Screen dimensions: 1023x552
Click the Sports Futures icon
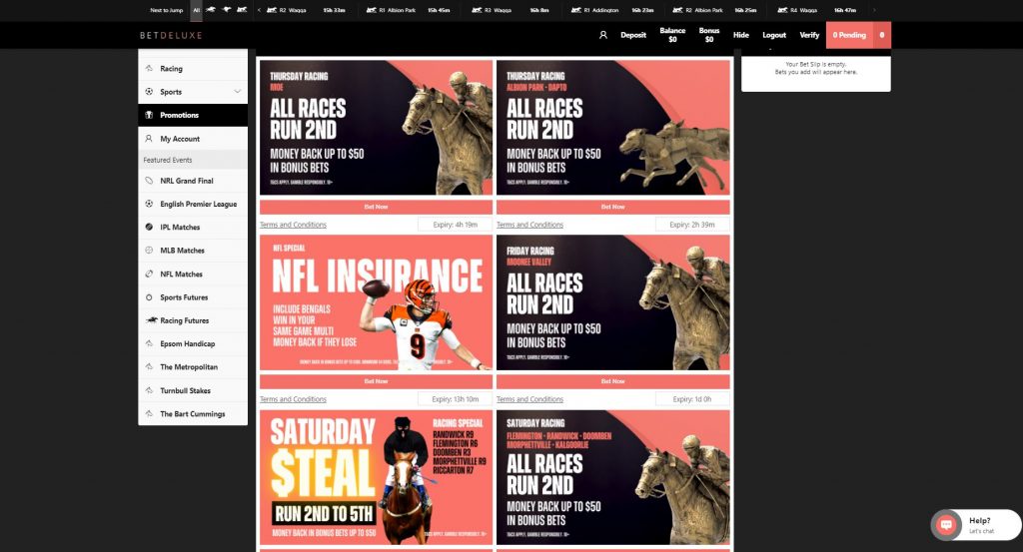point(149,297)
